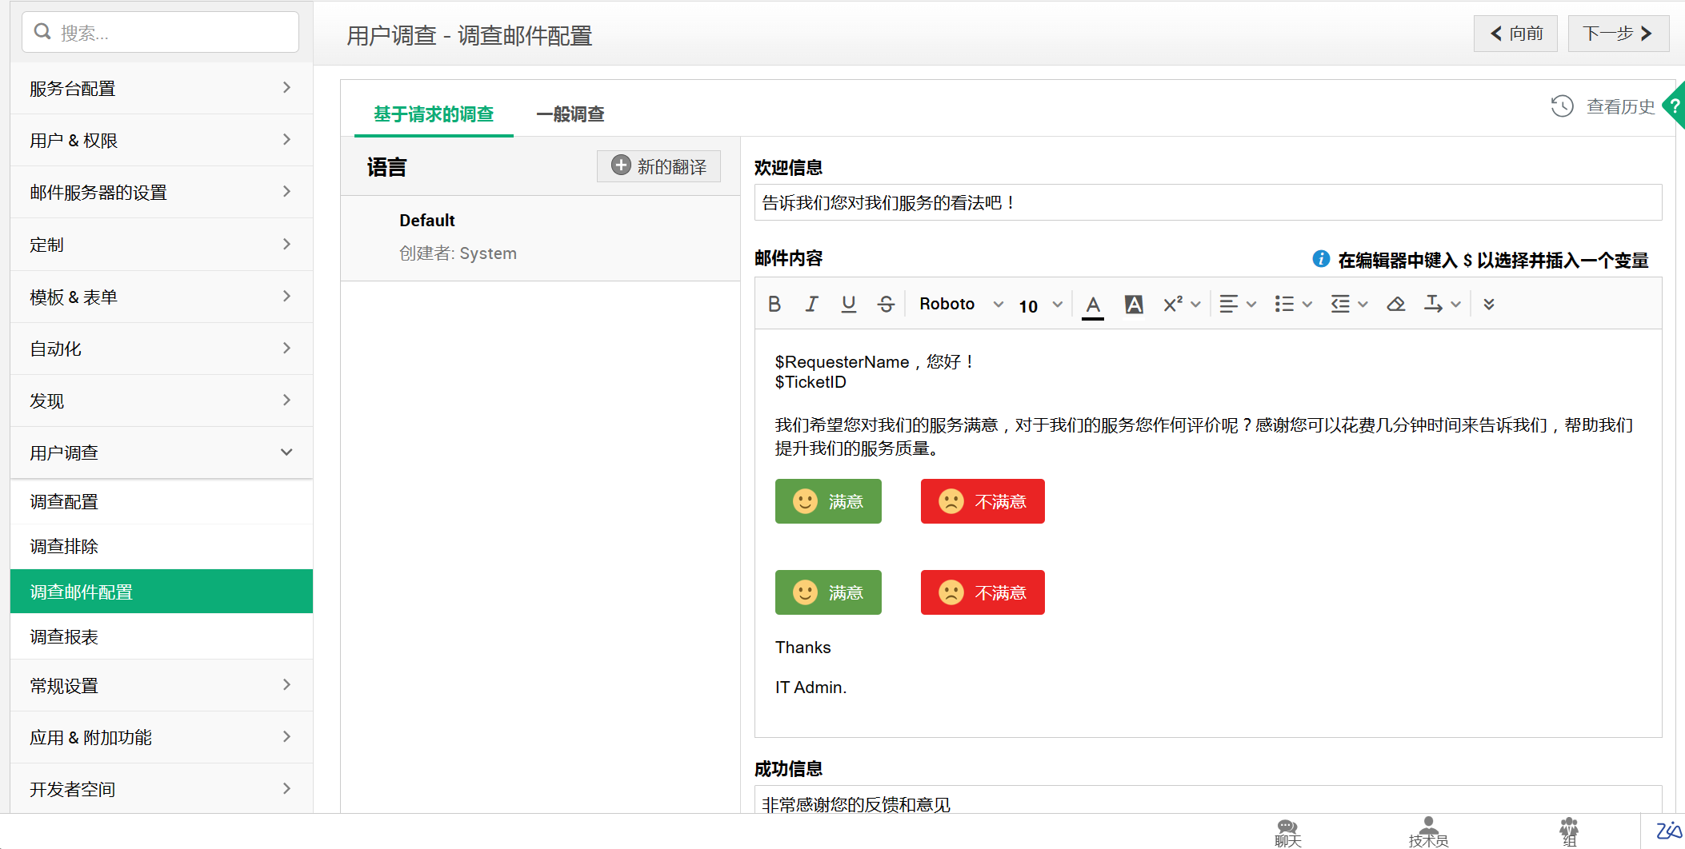Expand the 应用 & 附加功能 menu
Viewport: 1685px width, 849px height.
point(162,737)
